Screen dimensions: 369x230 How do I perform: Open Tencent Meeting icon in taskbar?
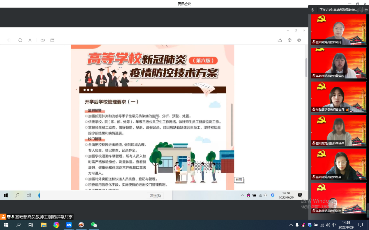point(69,225)
